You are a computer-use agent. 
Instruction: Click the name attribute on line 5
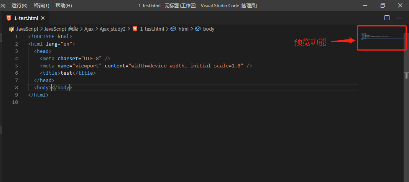click(x=63, y=66)
